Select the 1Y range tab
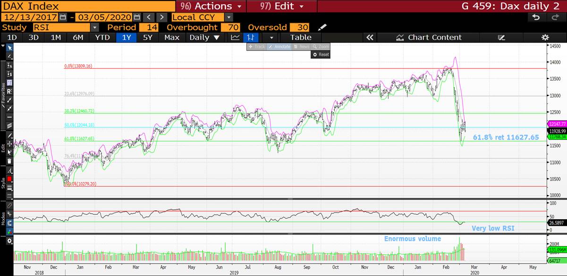 point(126,37)
